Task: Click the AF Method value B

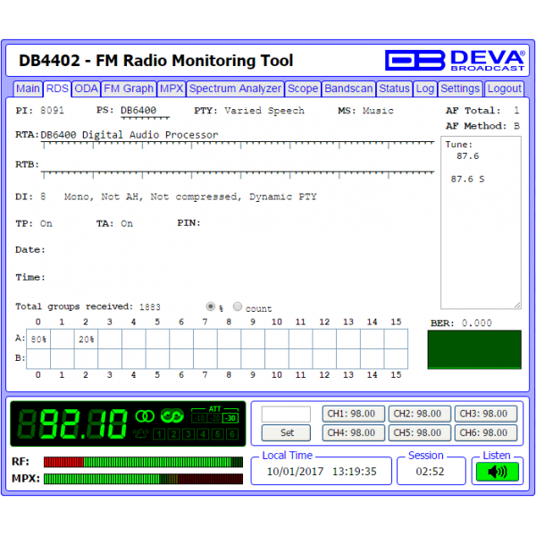Action: tap(516, 126)
